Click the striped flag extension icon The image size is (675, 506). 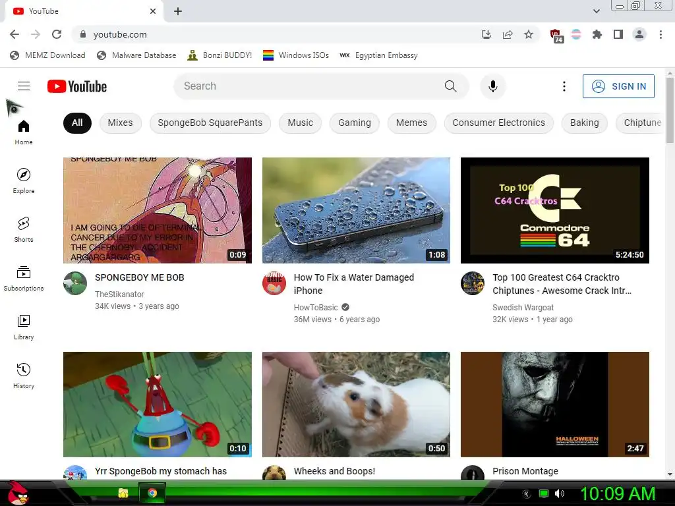coord(576,34)
